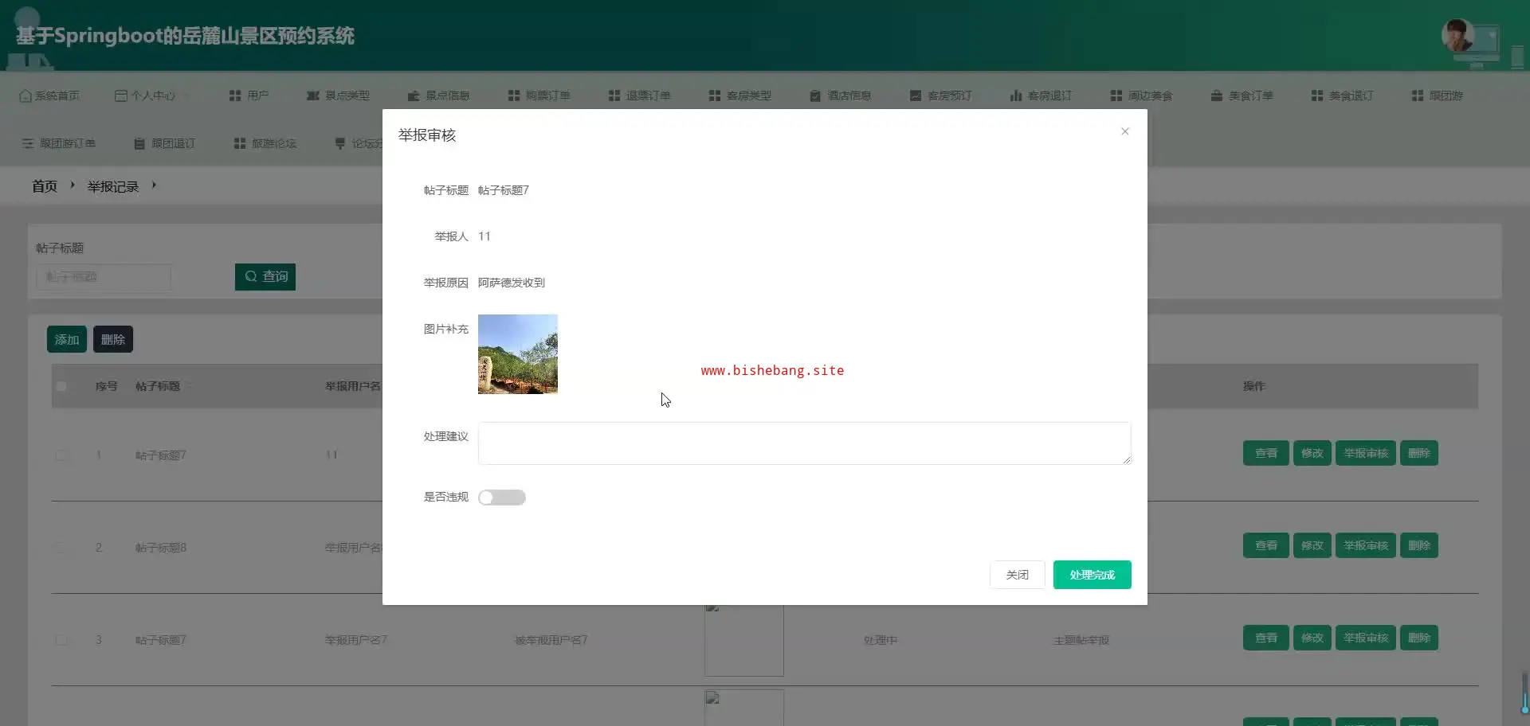
Task: Click the grid icon beside 旅游论坛
Action: point(240,143)
